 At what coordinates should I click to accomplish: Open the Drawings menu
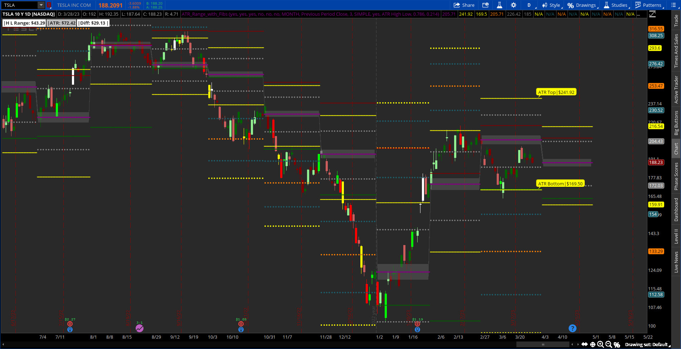[586, 5]
